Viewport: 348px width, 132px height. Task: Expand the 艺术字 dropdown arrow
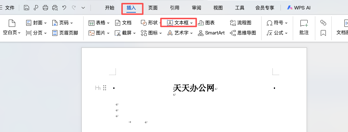click(x=191, y=33)
